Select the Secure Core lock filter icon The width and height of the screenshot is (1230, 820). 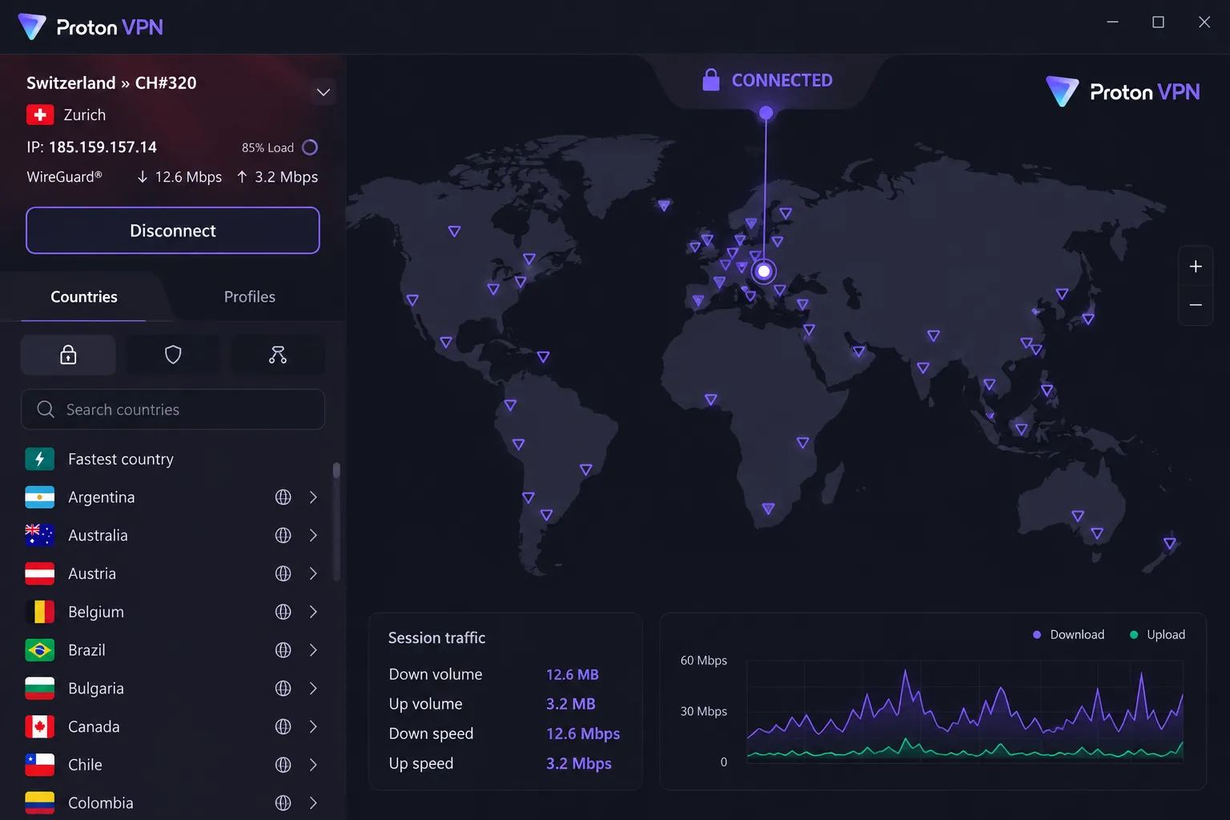pos(68,355)
